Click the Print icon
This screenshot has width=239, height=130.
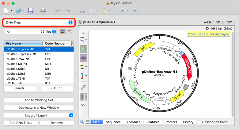pyautogui.click(x=43, y=11)
